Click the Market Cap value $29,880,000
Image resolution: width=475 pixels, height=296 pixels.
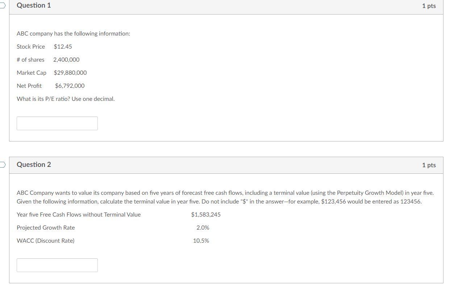[x=70, y=73]
